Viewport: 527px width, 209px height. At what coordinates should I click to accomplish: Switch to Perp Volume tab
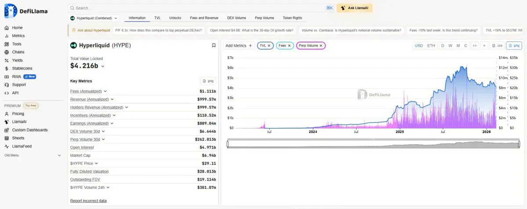[x=264, y=18]
